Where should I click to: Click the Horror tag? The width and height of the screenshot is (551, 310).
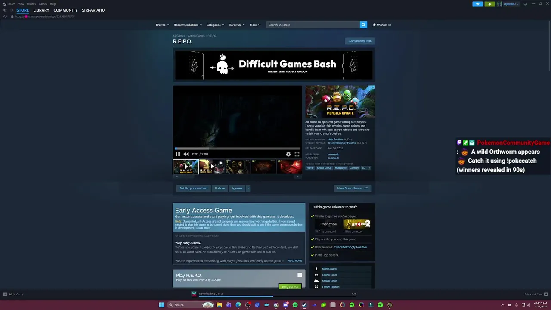click(310, 168)
